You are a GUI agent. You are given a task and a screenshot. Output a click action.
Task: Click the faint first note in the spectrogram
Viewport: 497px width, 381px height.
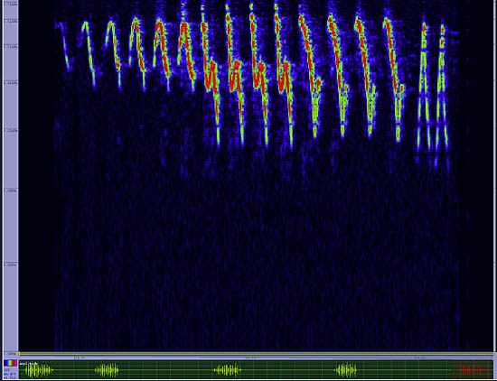(64, 47)
